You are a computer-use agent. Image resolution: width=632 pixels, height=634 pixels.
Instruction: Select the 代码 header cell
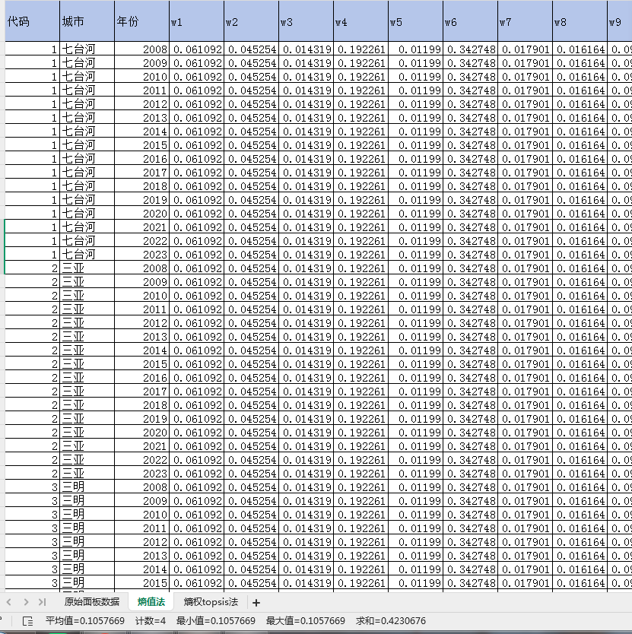pyautogui.click(x=32, y=21)
